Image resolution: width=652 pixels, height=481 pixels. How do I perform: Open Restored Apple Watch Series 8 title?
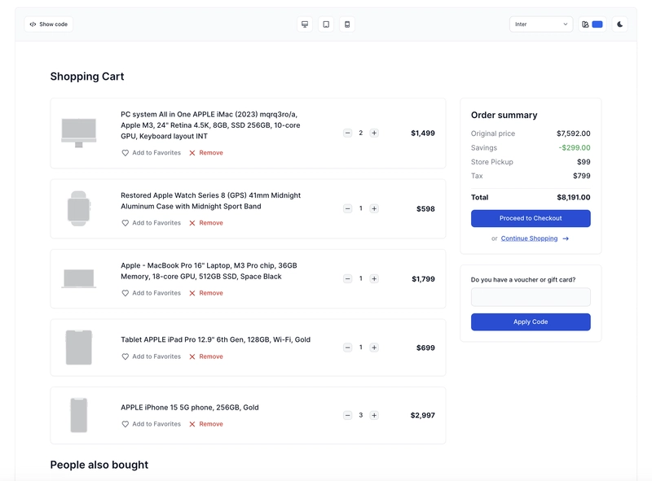(x=211, y=201)
